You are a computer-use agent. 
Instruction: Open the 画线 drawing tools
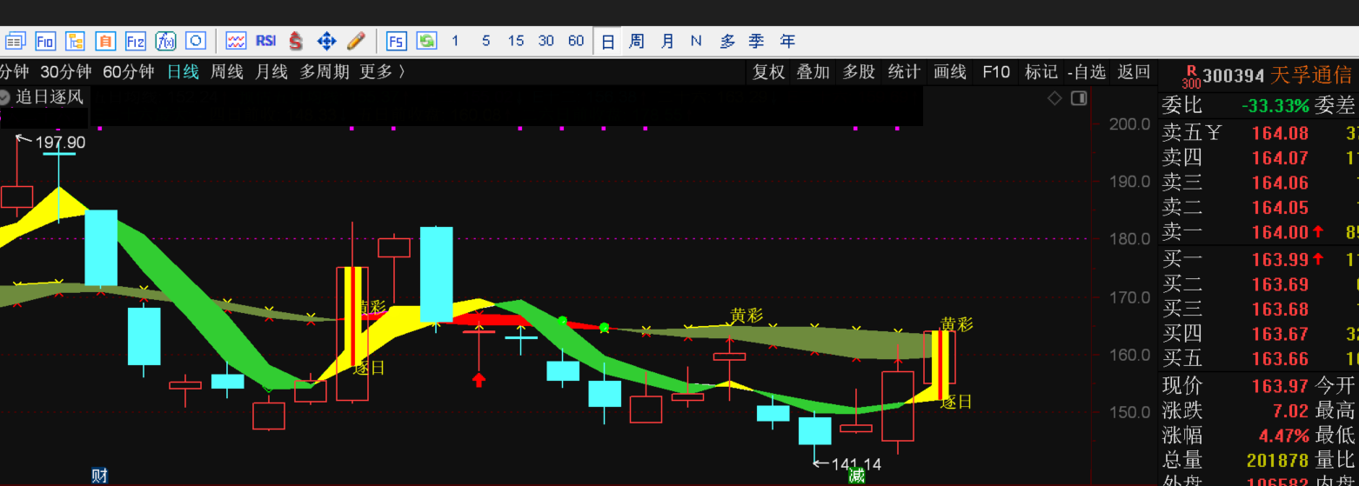point(950,72)
